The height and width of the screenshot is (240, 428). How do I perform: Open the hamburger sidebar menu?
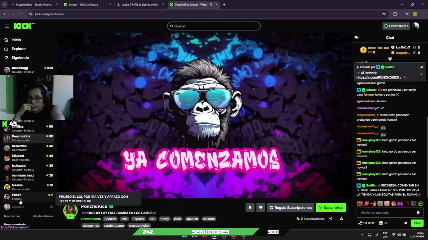7,26
